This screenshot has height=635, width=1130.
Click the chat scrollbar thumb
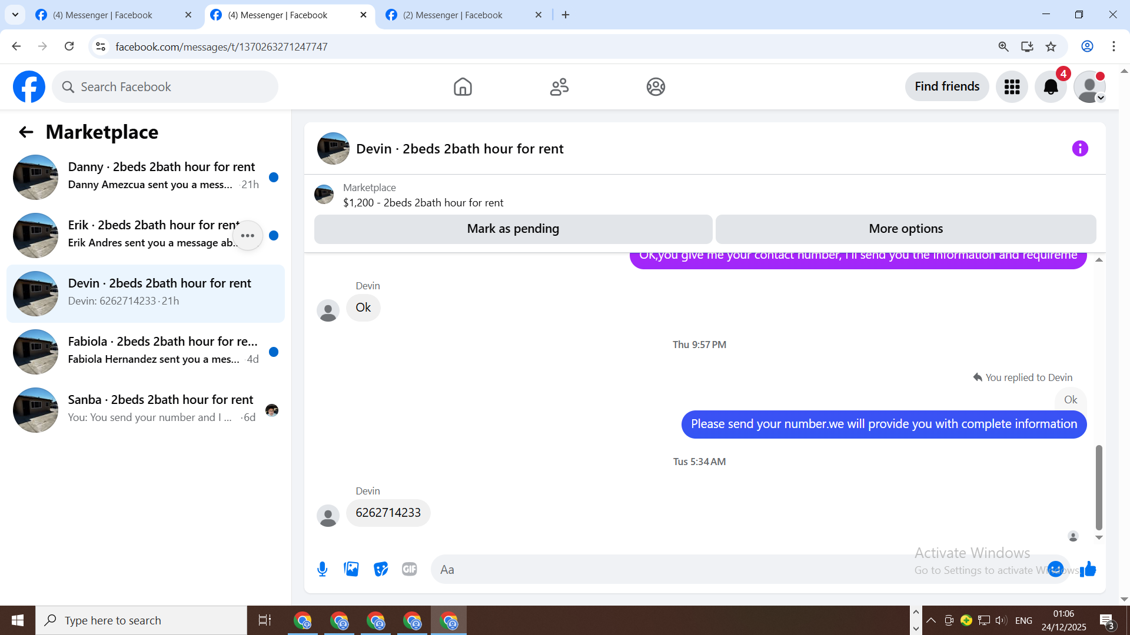coord(1099,487)
